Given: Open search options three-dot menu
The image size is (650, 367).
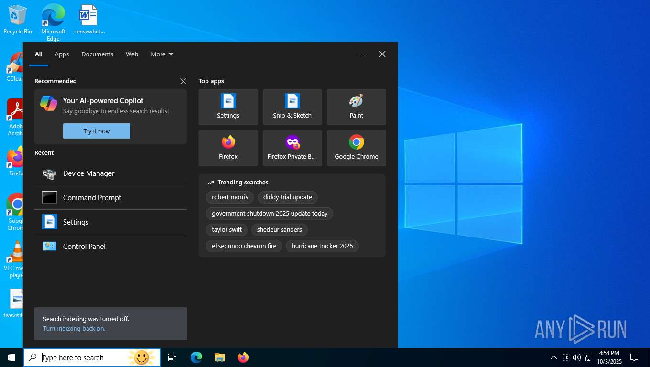Looking at the screenshot, I should coord(362,54).
